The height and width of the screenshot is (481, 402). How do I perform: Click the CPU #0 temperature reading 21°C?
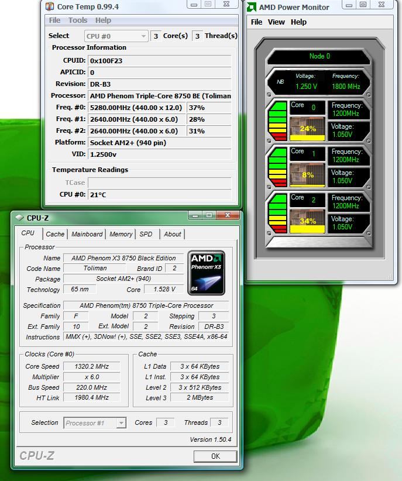coord(160,194)
